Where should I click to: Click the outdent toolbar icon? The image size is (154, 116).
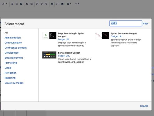point(27,4)
